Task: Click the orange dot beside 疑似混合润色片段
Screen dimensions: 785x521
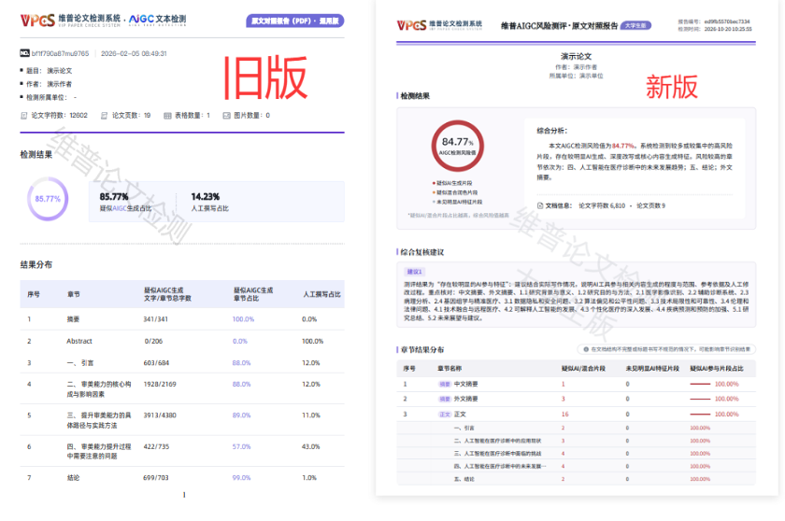Action: tap(434, 192)
